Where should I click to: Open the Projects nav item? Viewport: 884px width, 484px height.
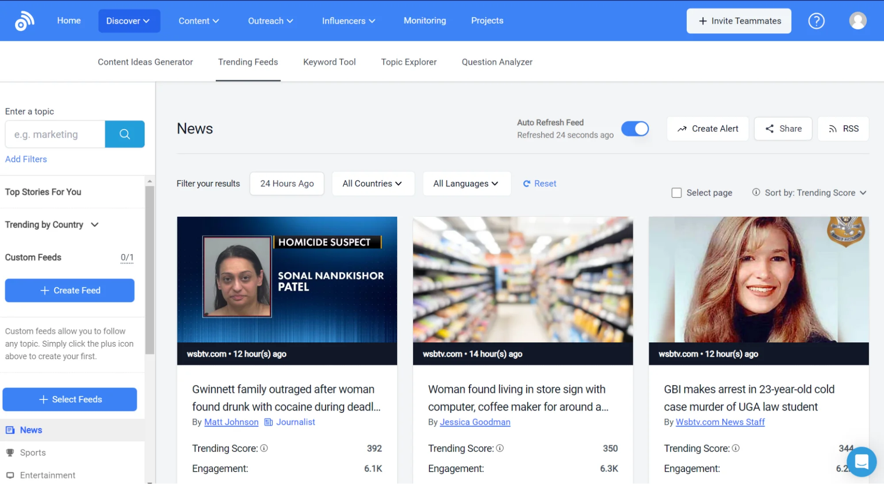(487, 20)
